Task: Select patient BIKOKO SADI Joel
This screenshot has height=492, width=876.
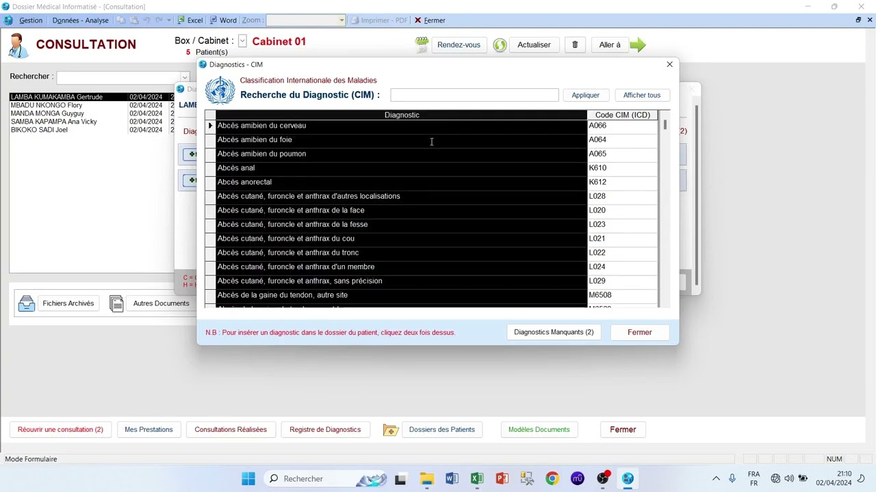Action: click(92, 130)
